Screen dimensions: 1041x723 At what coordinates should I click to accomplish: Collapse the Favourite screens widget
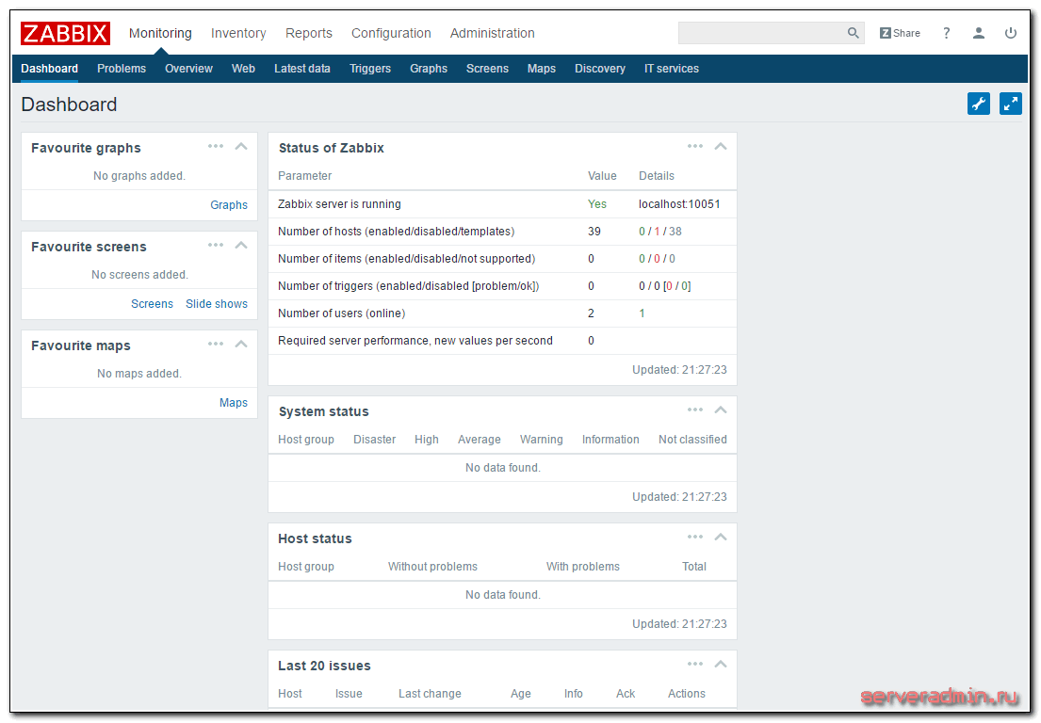[x=241, y=246]
